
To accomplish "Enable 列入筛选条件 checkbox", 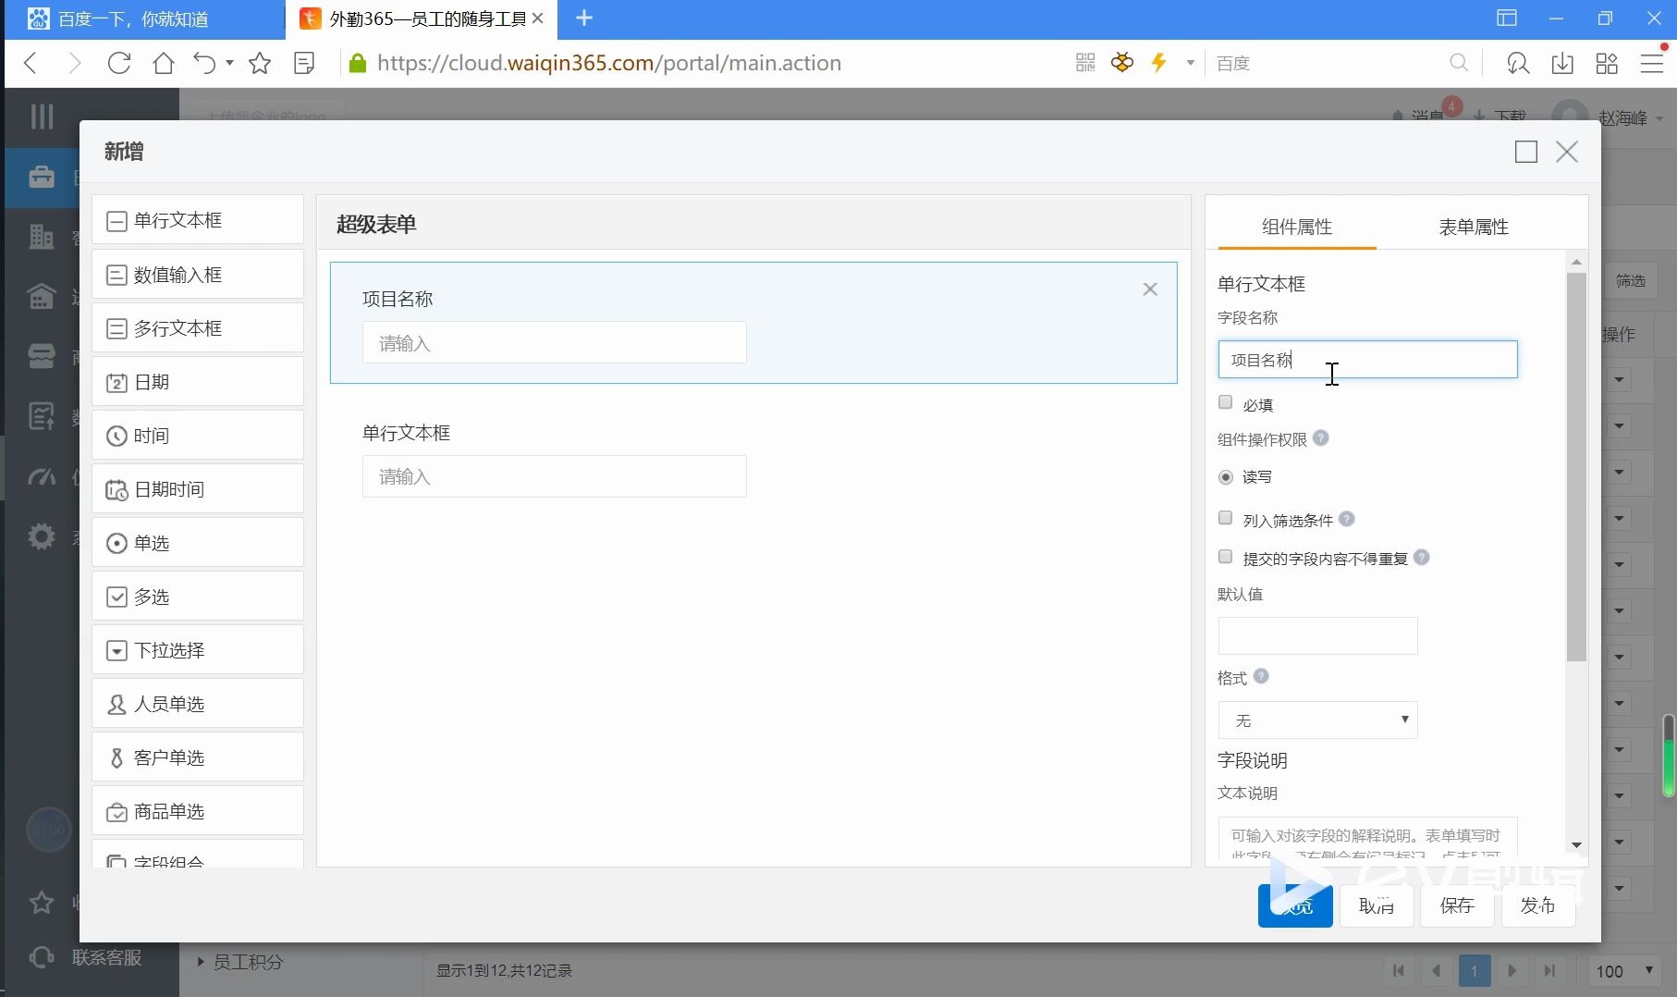I will pos(1226,518).
